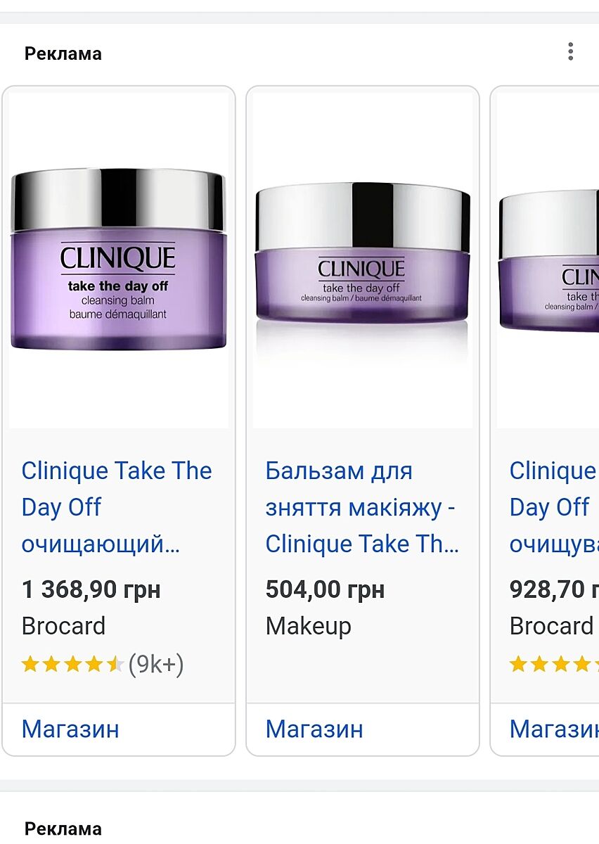599x844 pixels.
Task: Select Brocard seller on the third card
Action: pyautogui.click(x=552, y=626)
